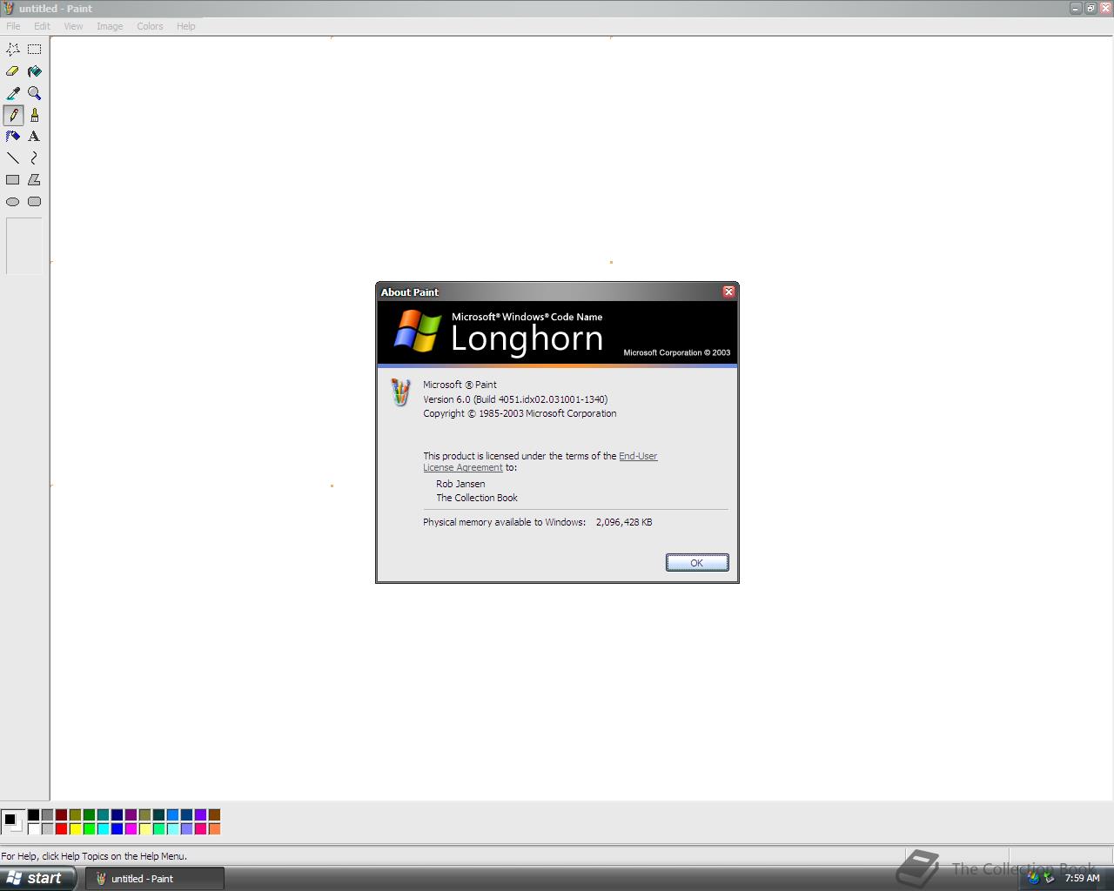
Task: Click the Version 6.0 build text
Action: coord(515,399)
